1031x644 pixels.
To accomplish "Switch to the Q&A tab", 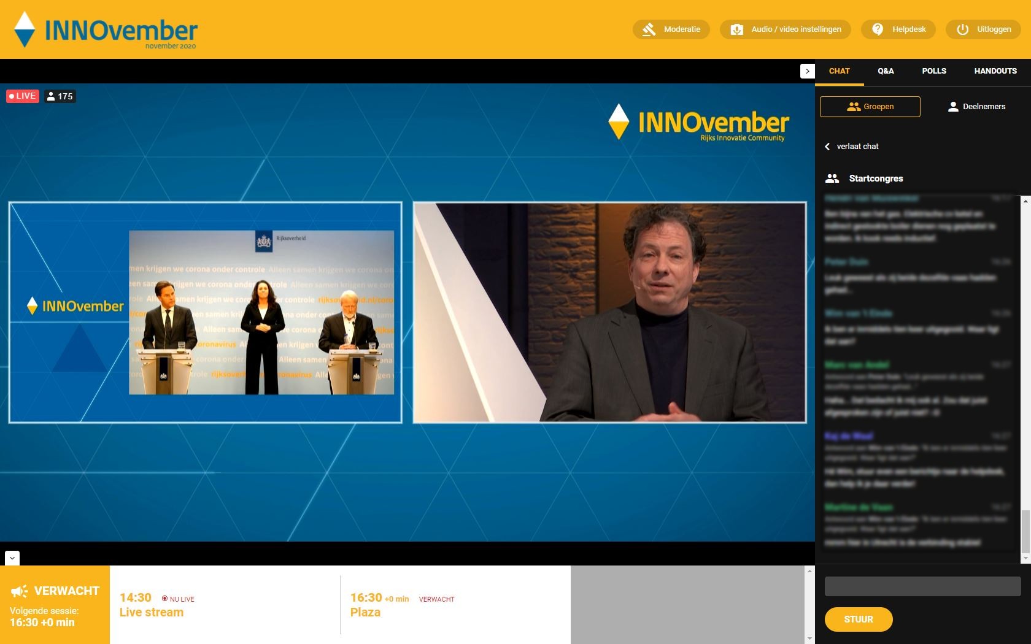I will pos(886,71).
